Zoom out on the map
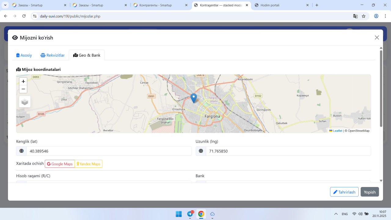Image resolution: width=391 pixels, height=220 pixels. (23, 89)
